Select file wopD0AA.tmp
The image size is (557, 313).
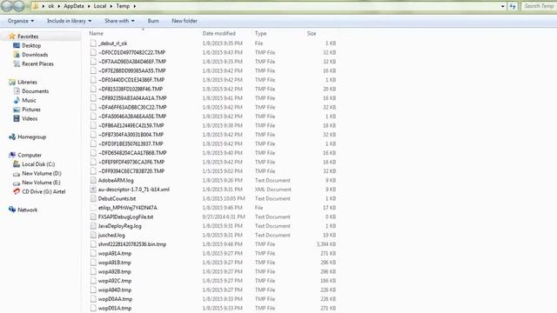(x=115, y=299)
